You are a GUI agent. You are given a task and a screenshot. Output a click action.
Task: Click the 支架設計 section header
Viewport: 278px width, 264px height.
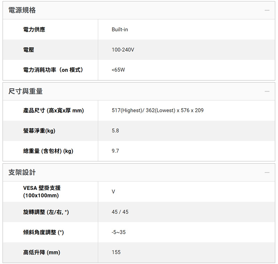139,173
